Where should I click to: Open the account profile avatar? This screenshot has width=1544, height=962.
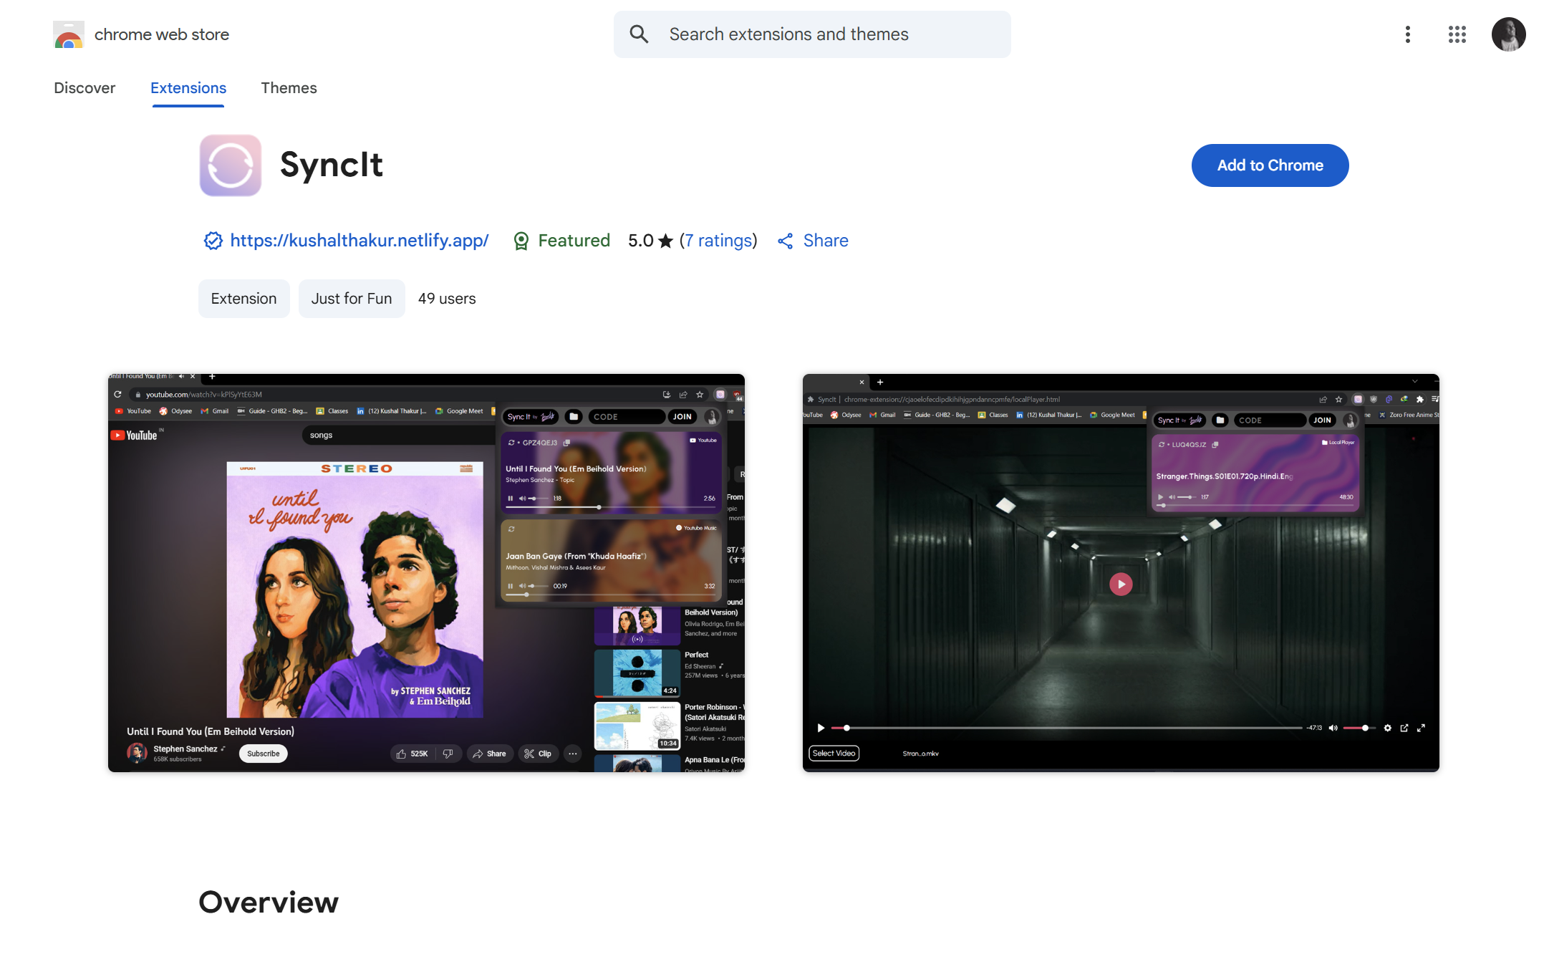coord(1508,34)
